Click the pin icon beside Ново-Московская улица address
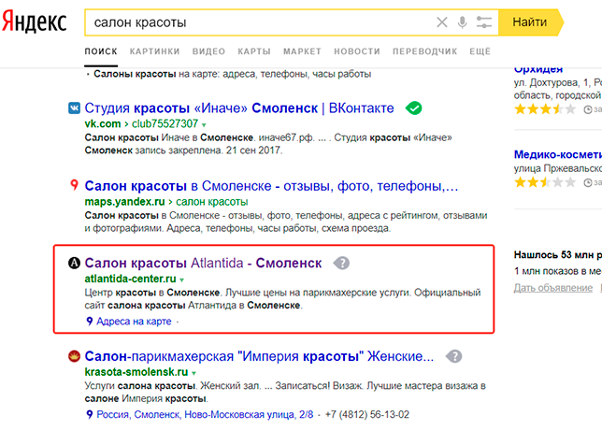The image size is (602, 430). [x=90, y=415]
